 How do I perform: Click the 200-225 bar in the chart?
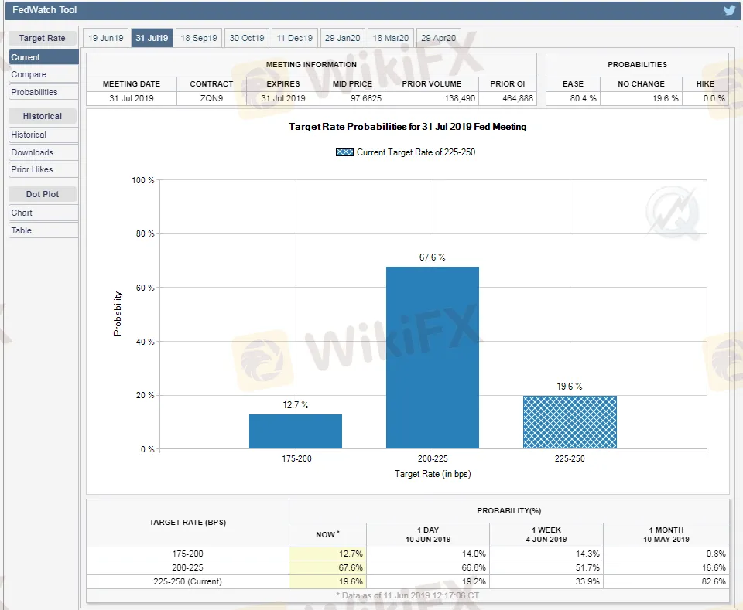432,357
